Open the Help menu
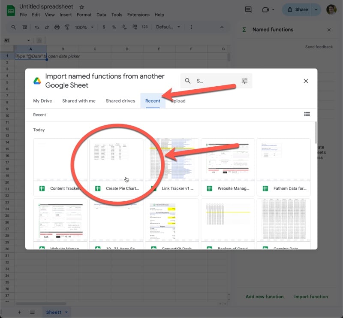The image size is (343, 318). 159,15
